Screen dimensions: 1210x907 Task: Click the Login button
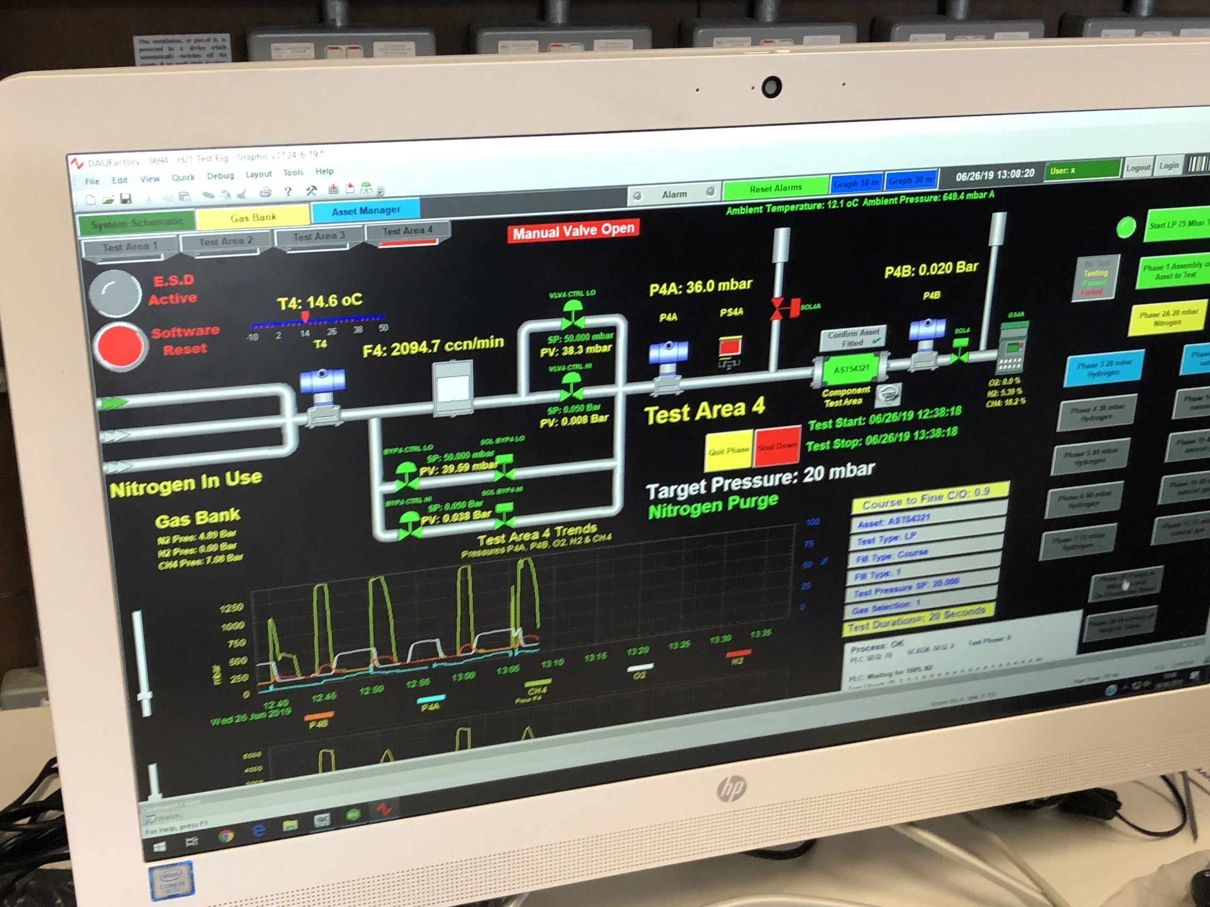point(1168,165)
